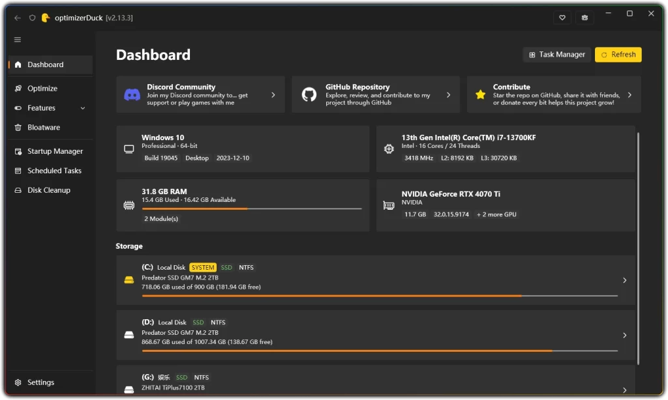Click the GitHub Repository title

coord(357,87)
